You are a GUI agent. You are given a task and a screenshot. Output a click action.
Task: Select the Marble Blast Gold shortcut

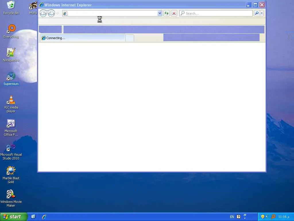click(x=11, y=175)
